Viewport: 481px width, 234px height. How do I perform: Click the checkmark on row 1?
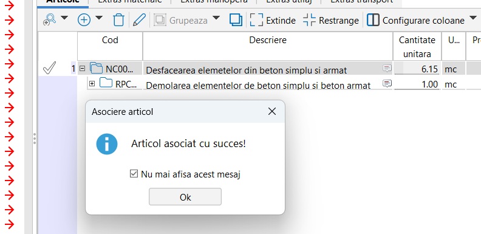49,68
